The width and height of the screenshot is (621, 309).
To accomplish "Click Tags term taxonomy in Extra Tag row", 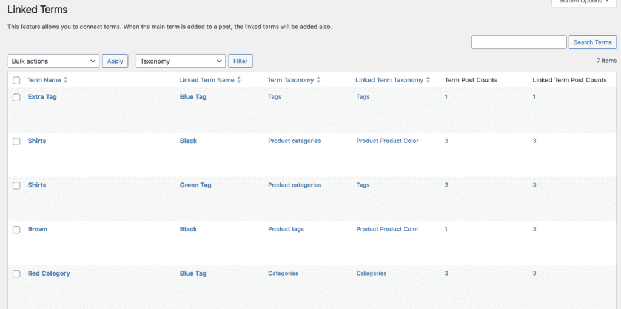I will pos(275,96).
